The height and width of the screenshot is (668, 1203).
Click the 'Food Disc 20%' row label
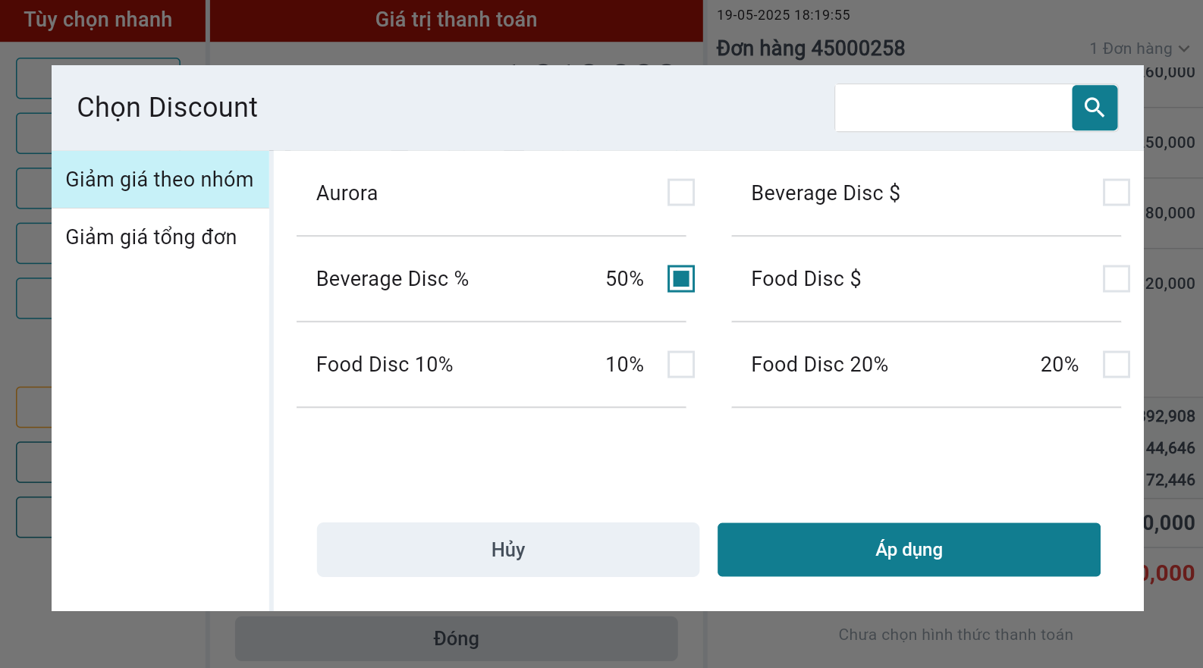click(819, 365)
